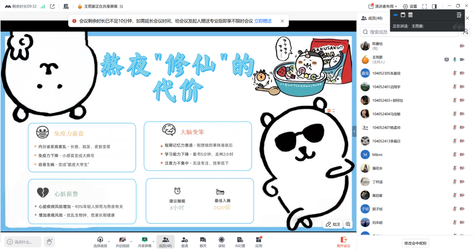Click the add member icon beside search
The height and width of the screenshot is (251, 474).
[x=465, y=32]
